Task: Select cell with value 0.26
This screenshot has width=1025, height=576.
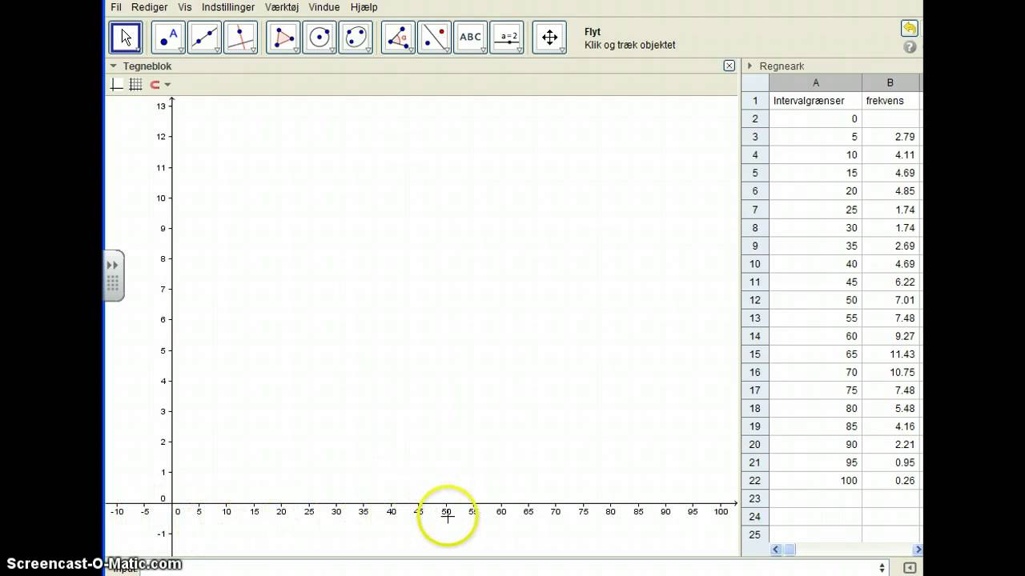Action: [890, 481]
